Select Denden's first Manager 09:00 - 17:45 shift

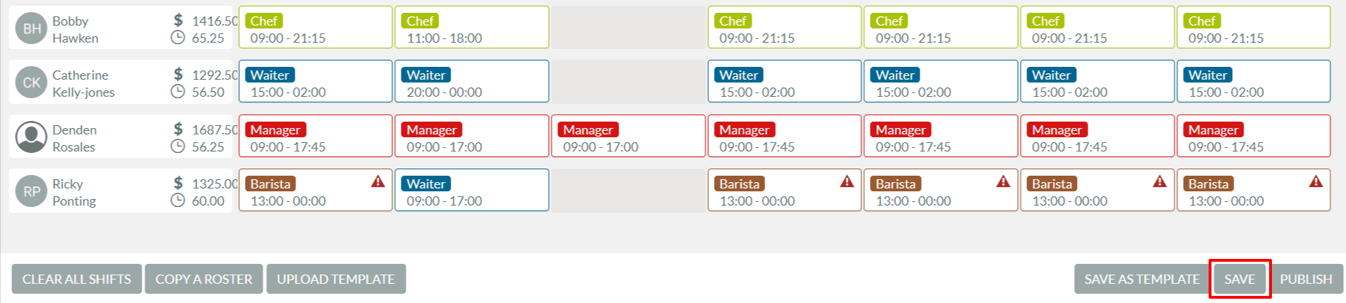[x=315, y=136]
